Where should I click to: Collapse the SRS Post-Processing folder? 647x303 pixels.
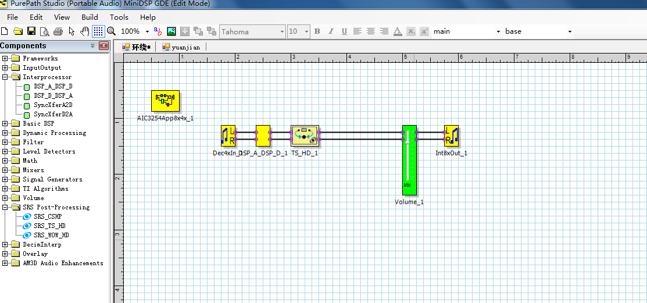(5, 207)
